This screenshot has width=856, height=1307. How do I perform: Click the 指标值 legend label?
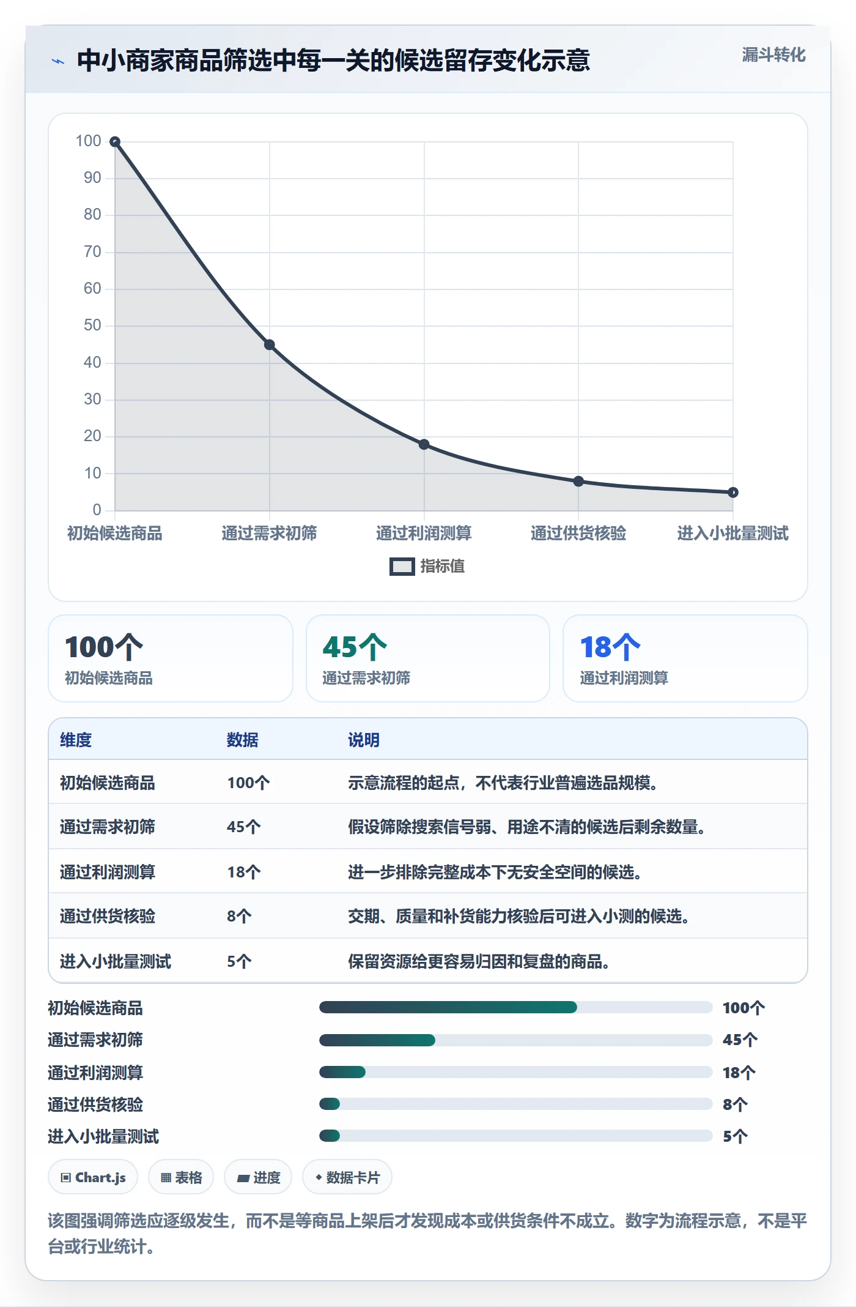(x=443, y=566)
